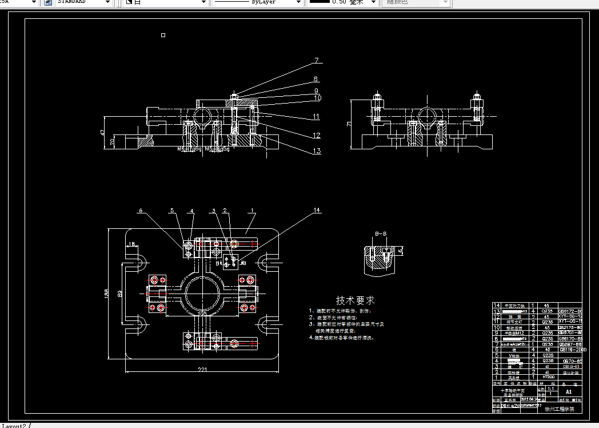Select balloon number 4 above the plan view
Screen dimensions: 599x428
point(192,211)
